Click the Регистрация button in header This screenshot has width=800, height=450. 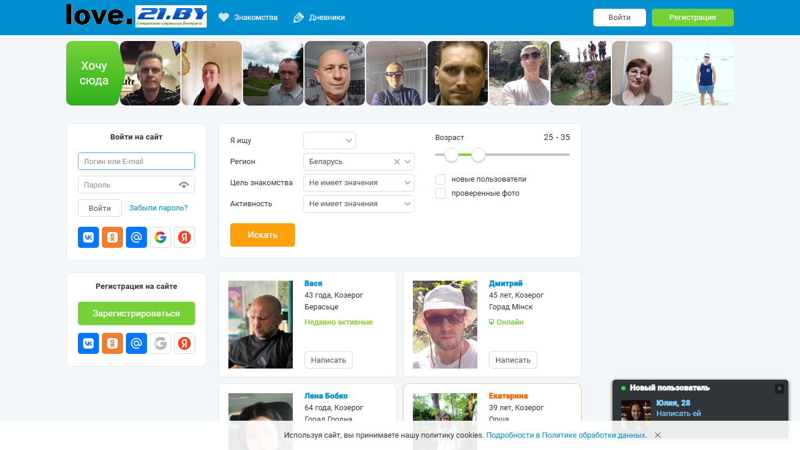point(693,18)
